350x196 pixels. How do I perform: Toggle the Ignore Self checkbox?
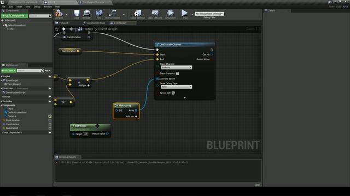point(173,93)
